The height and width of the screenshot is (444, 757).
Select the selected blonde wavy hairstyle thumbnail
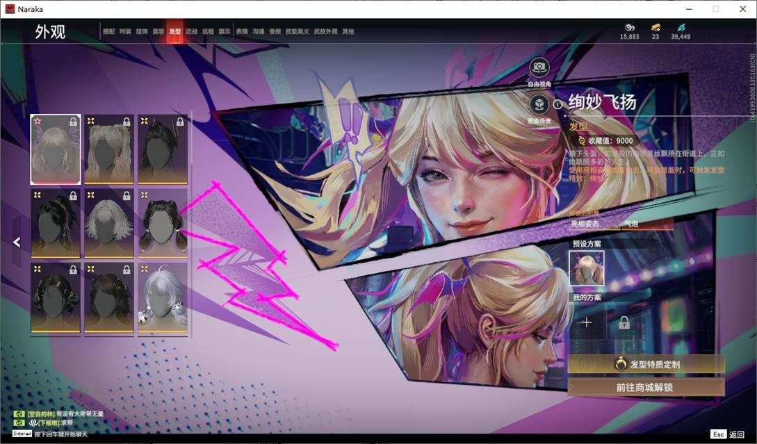point(56,149)
